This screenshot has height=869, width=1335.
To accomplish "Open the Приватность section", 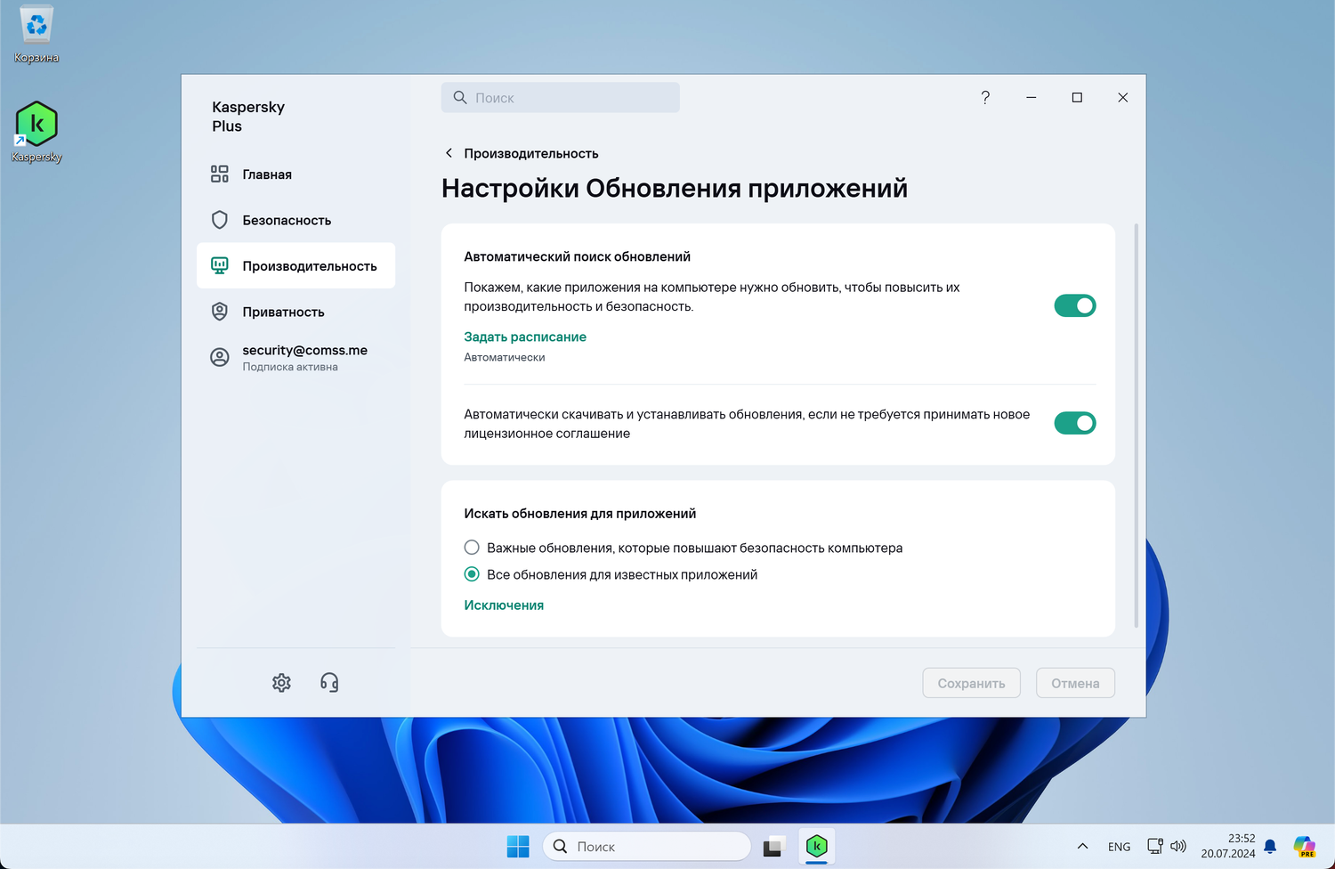I will click(x=295, y=312).
